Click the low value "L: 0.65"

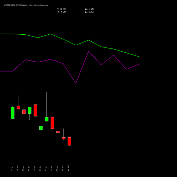[90, 12]
